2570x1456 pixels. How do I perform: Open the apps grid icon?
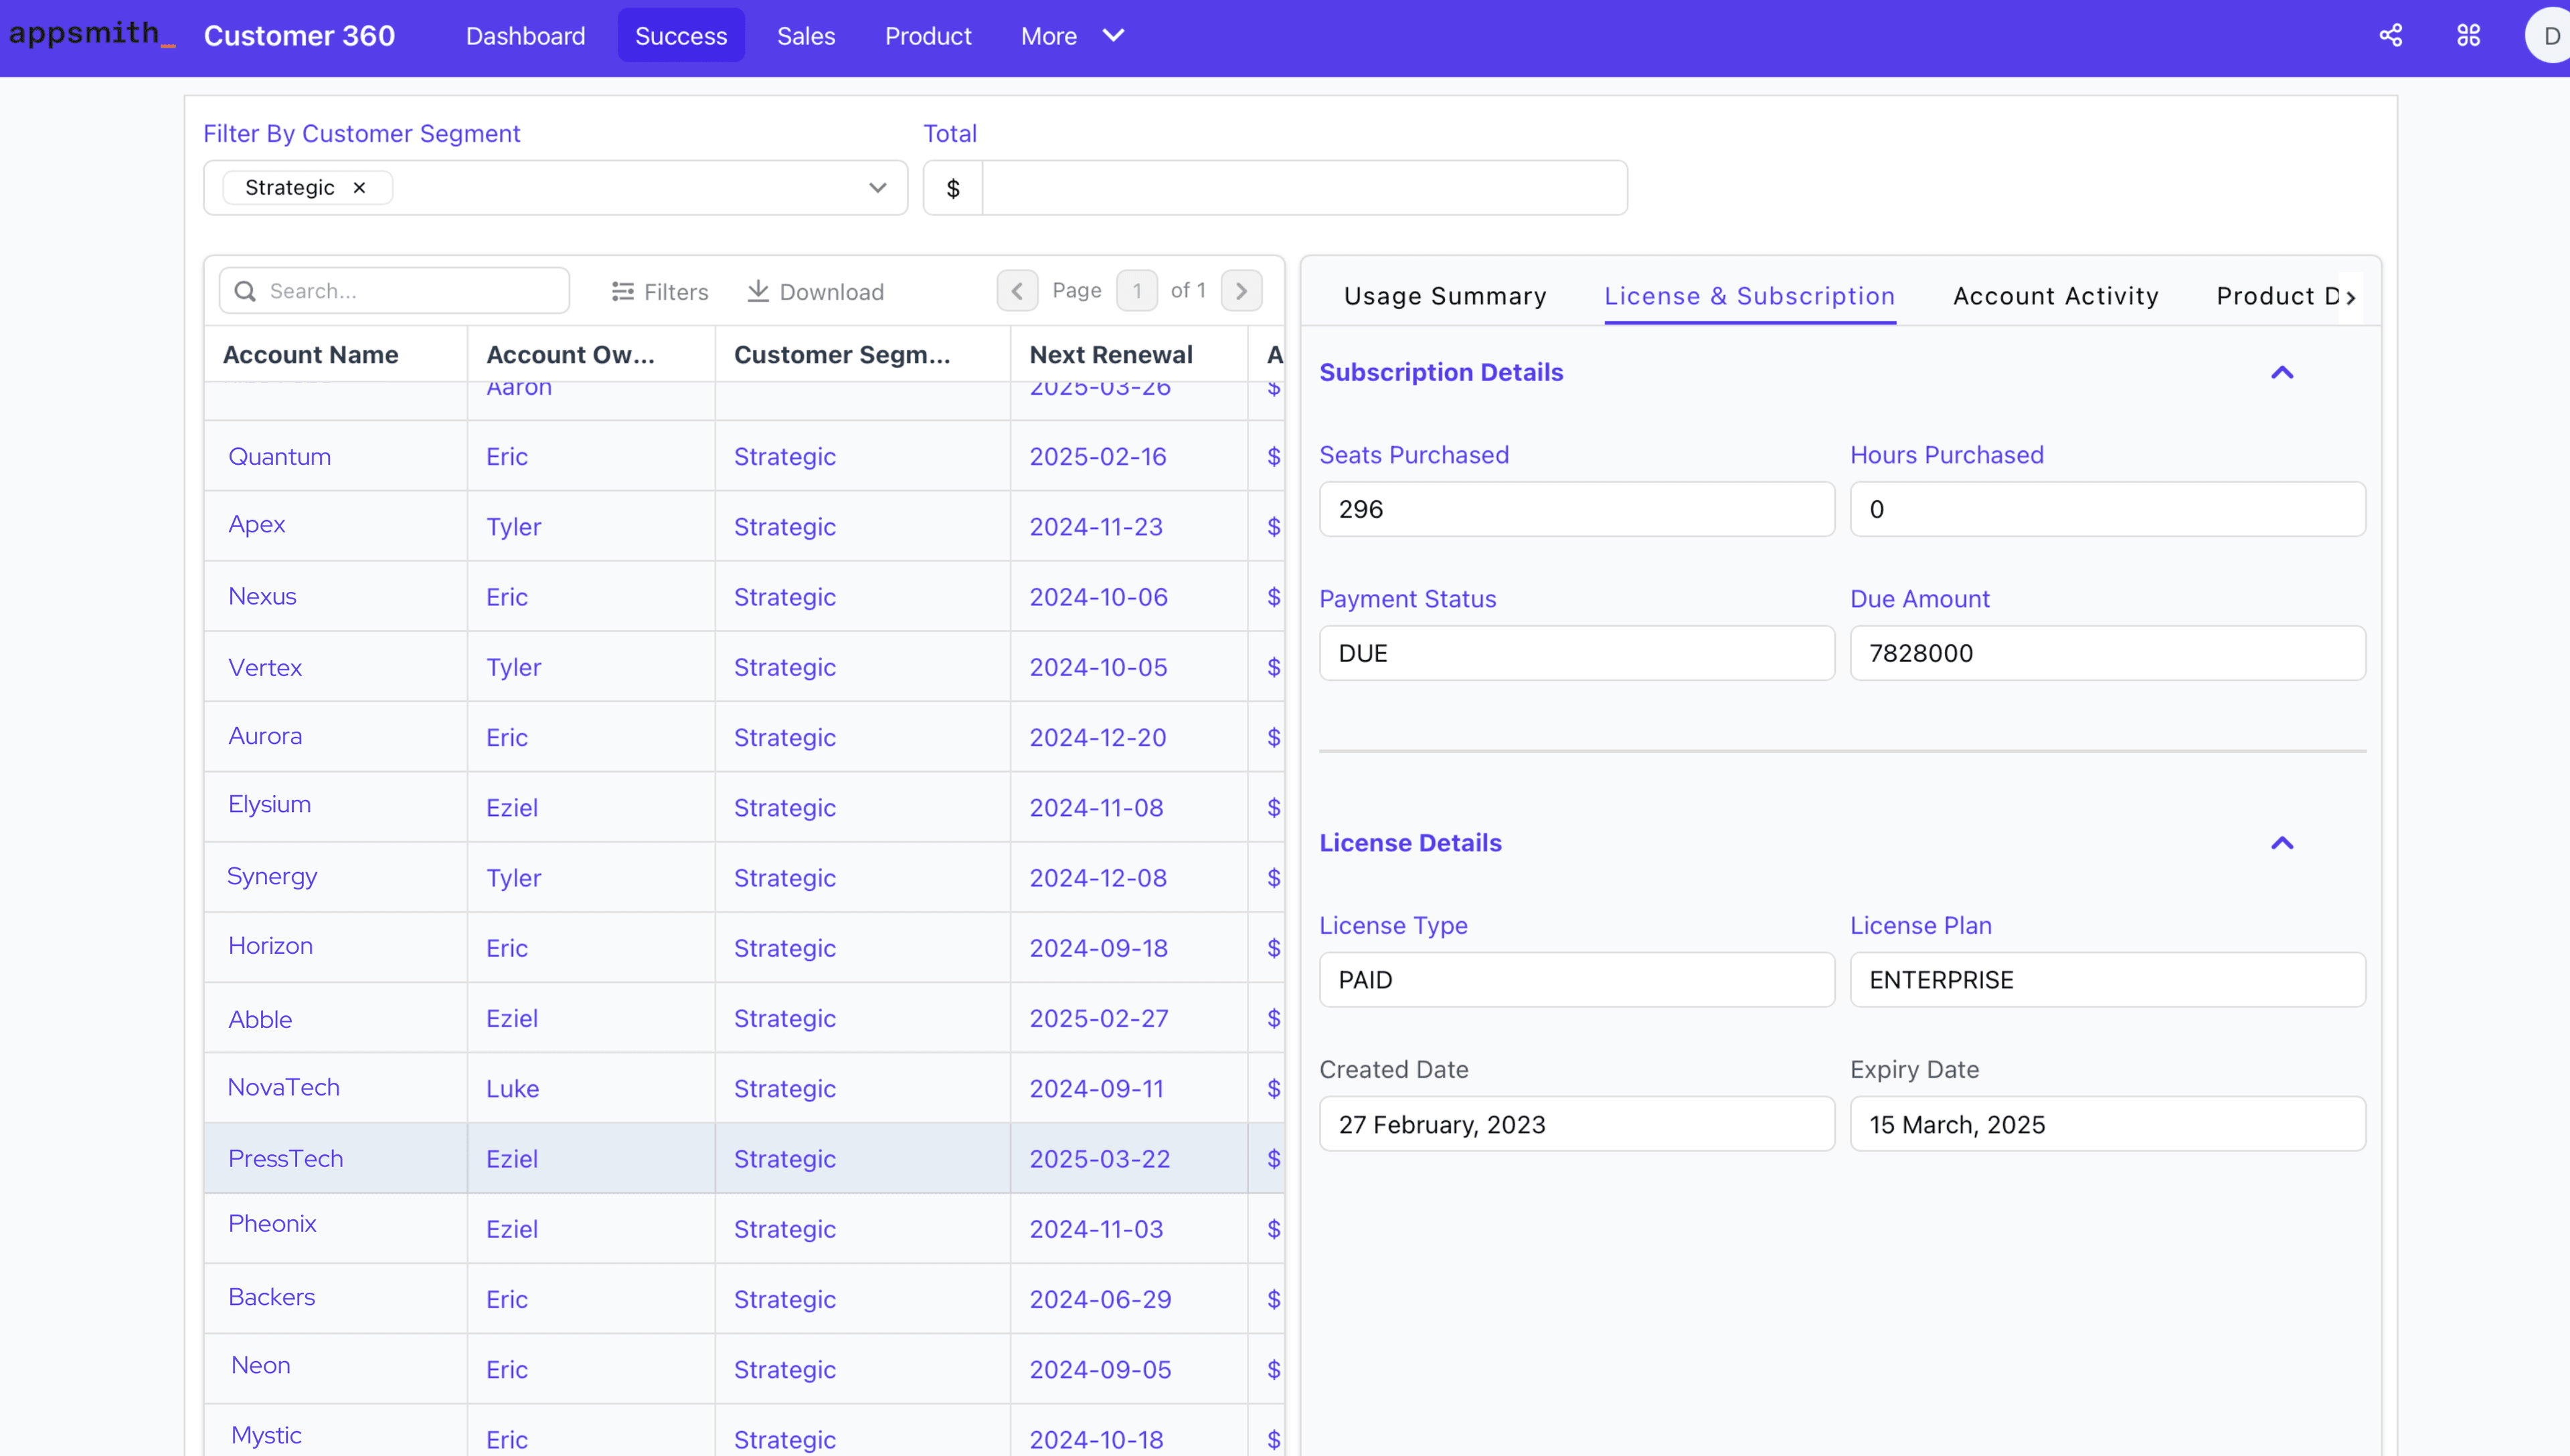coord(2468,36)
